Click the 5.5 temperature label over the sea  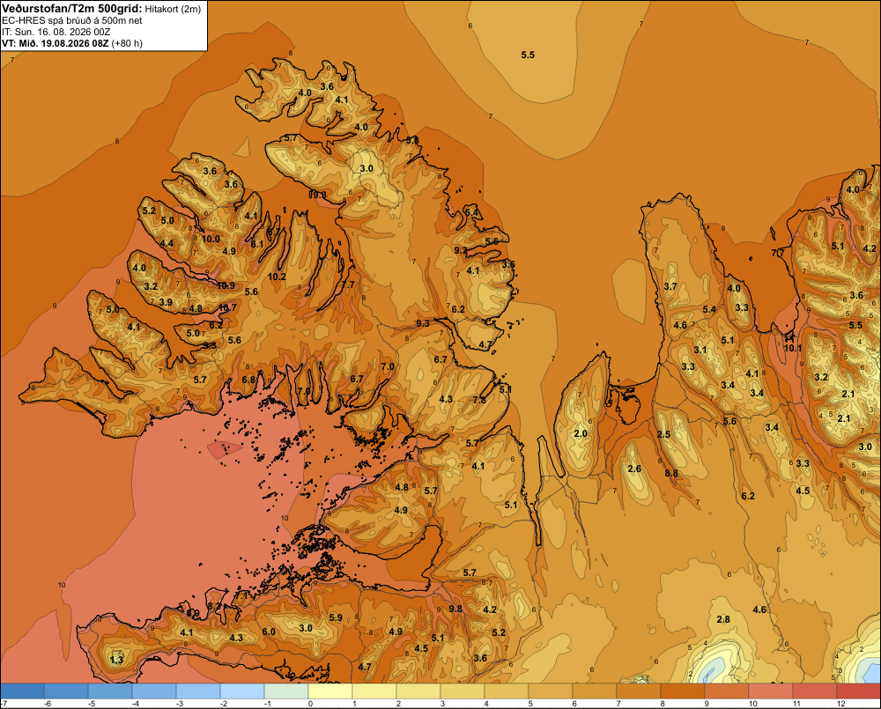pyautogui.click(x=528, y=55)
